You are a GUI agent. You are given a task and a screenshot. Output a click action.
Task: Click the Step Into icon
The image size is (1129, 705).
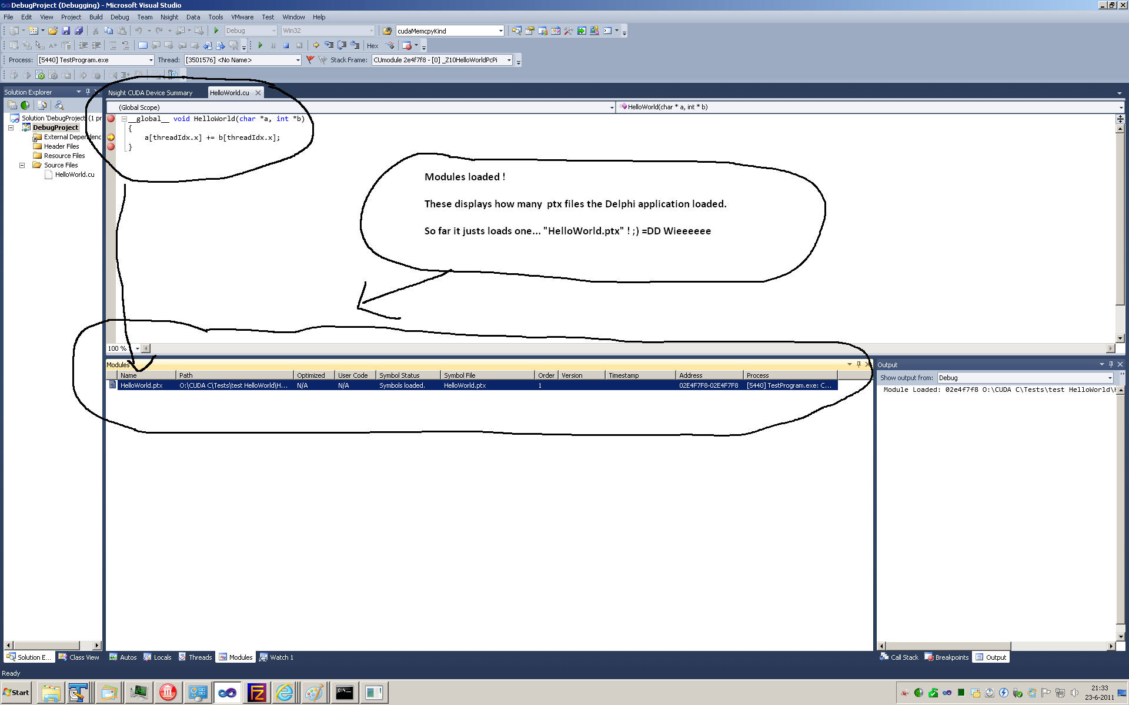pos(329,45)
